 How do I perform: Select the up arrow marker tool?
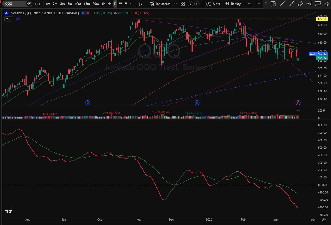327,4
